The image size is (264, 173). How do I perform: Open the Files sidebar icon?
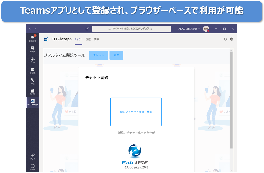coord(33,92)
